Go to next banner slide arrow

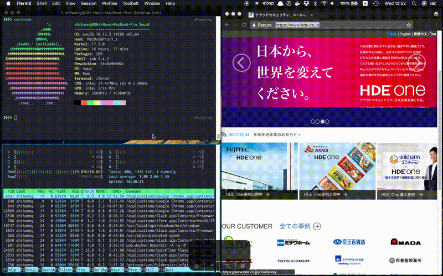click(x=418, y=62)
